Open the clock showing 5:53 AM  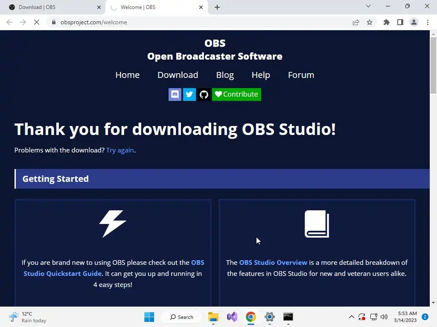[x=405, y=317]
